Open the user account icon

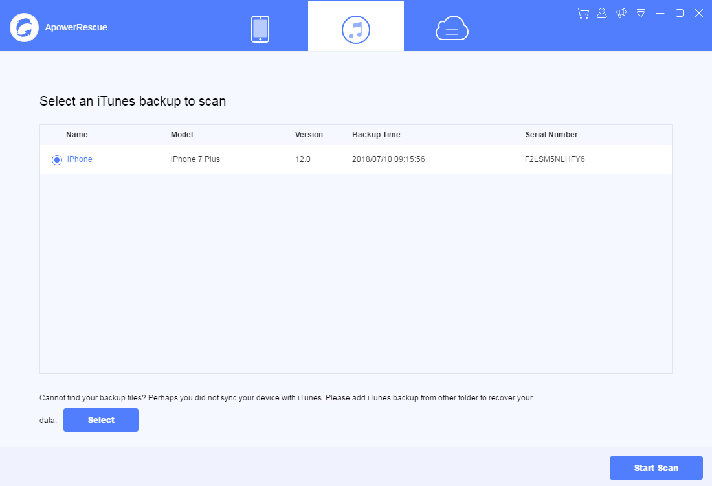pos(602,13)
